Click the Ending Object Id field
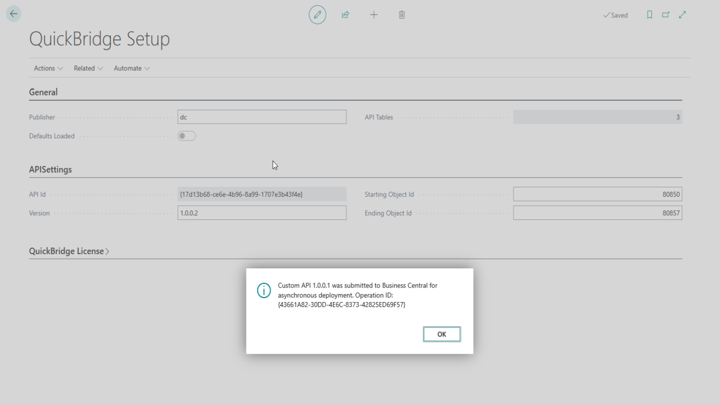 point(597,213)
